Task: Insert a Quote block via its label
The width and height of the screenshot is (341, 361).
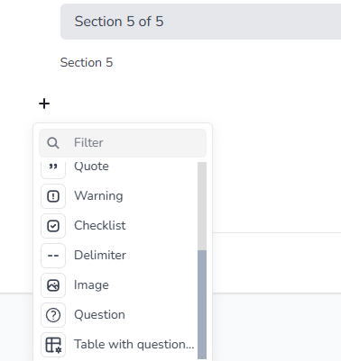Action: 91,167
